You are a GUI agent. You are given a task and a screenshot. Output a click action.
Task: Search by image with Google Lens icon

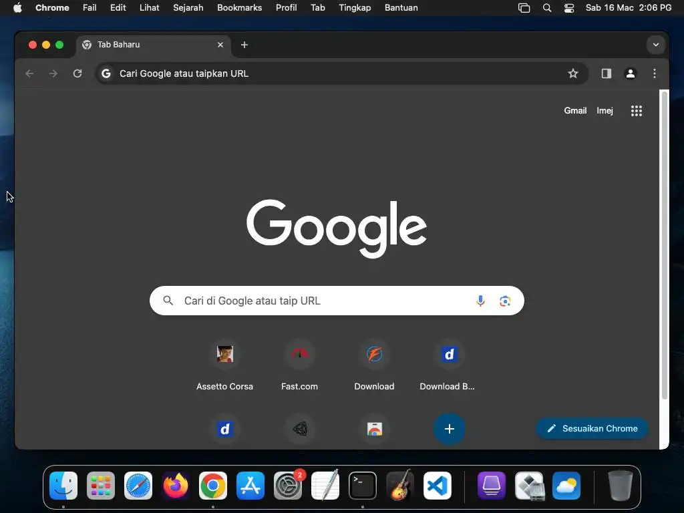click(505, 301)
